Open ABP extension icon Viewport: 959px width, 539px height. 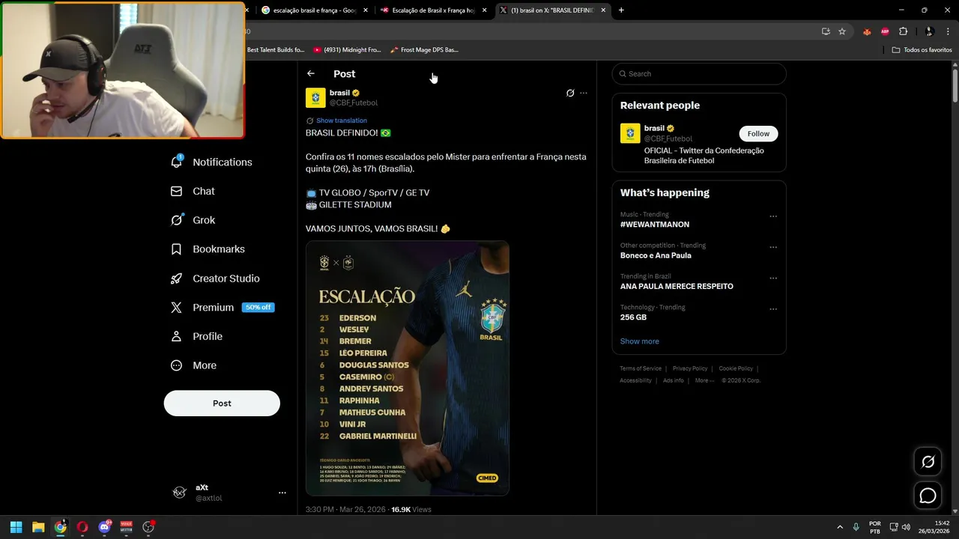coord(885,31)
